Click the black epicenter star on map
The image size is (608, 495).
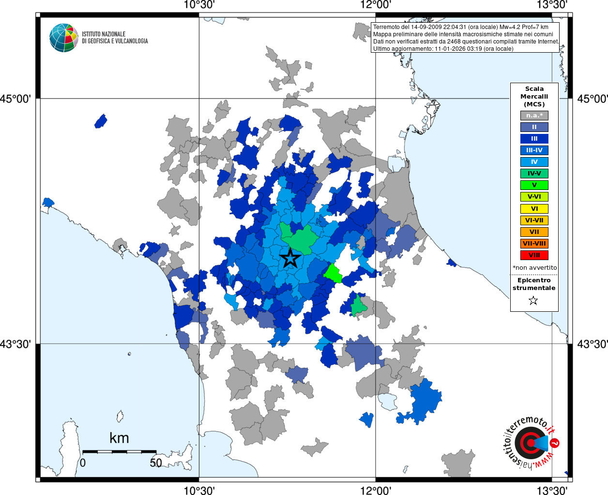tap(290, 258)
